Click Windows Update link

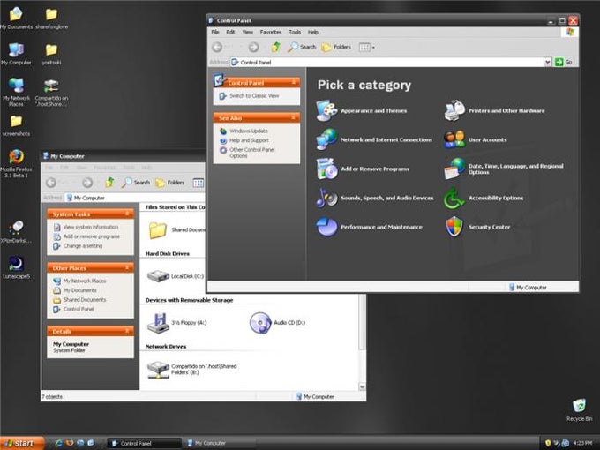point(249,131)
